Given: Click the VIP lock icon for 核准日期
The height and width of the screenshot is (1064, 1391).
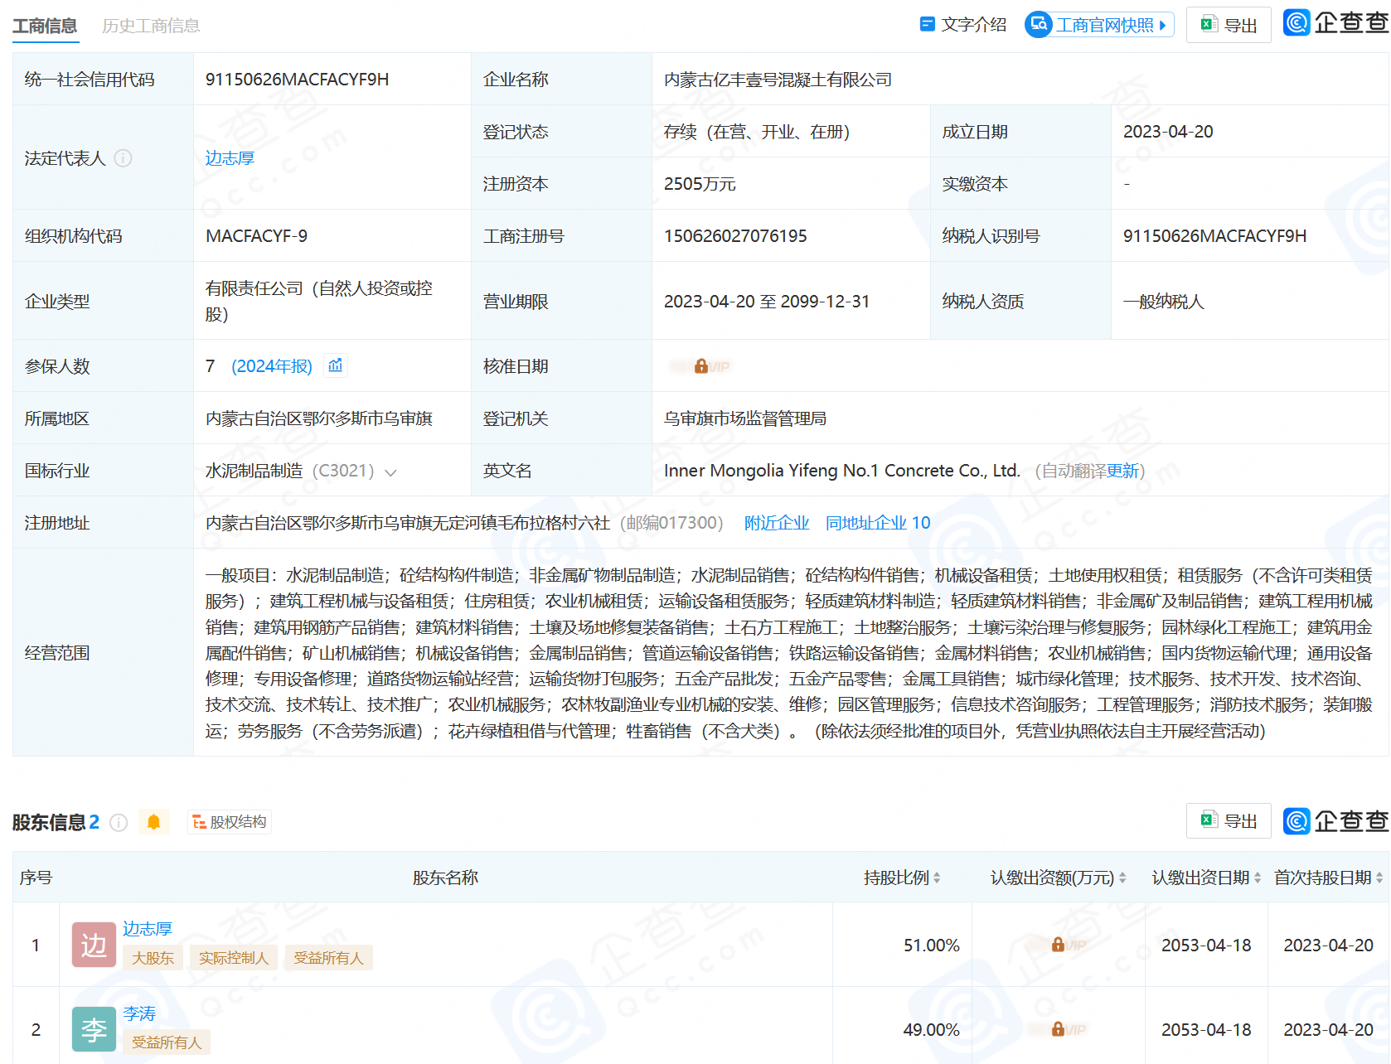Looking at the screenshot, I should [701, 366].
